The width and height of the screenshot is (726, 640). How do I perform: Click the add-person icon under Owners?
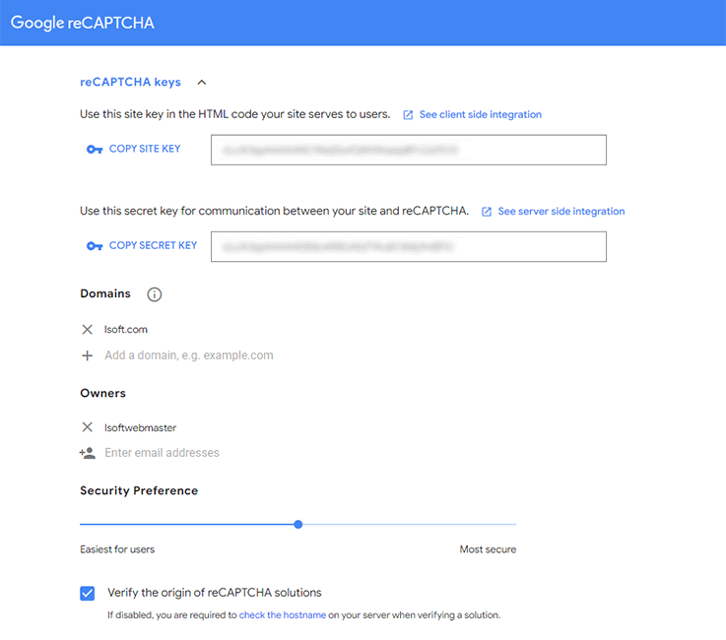tap(88, 453)
